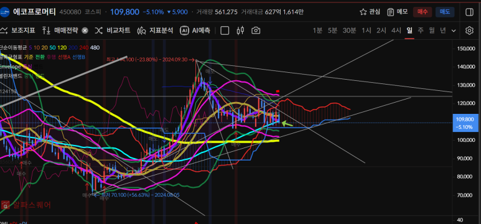This screenshot has height=224, width=481.
Task: Add stock to watchlist with the 관심 star
Action: [370, 12]
